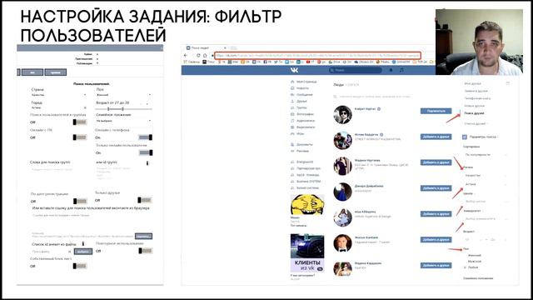Expand Списки друзей in the right menu
Viewport: 533px width, 300px height.
pos(476,123)
